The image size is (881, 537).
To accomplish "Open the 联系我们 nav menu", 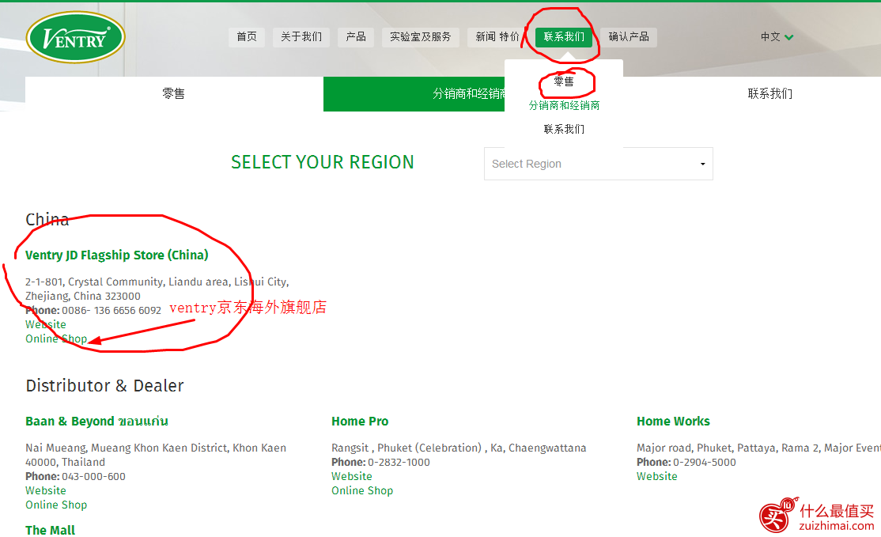I will point(564,37).
